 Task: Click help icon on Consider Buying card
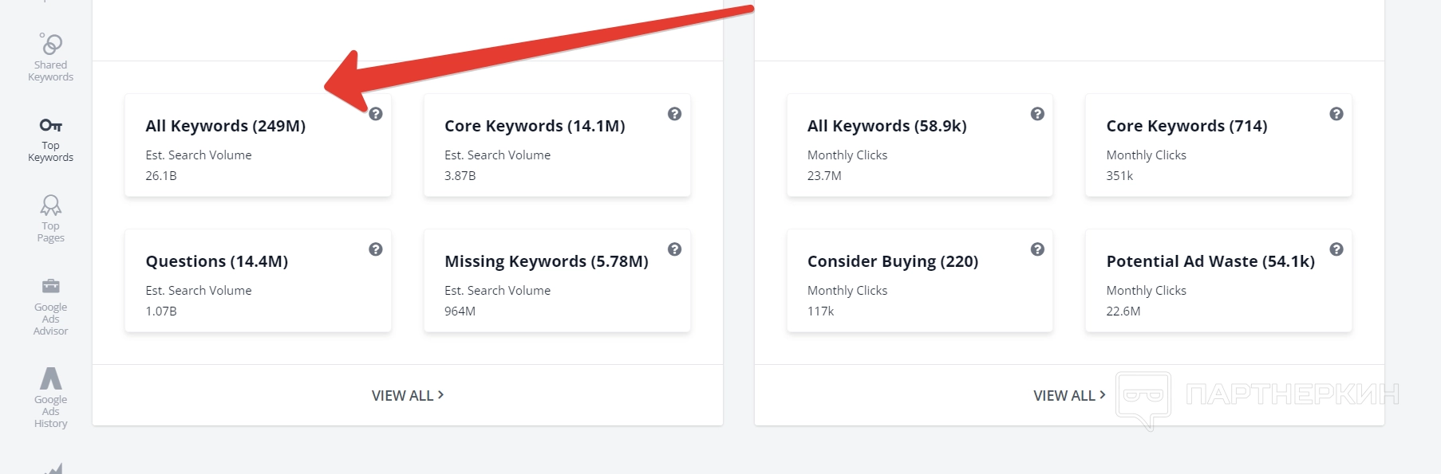[x=1037, y=249]
